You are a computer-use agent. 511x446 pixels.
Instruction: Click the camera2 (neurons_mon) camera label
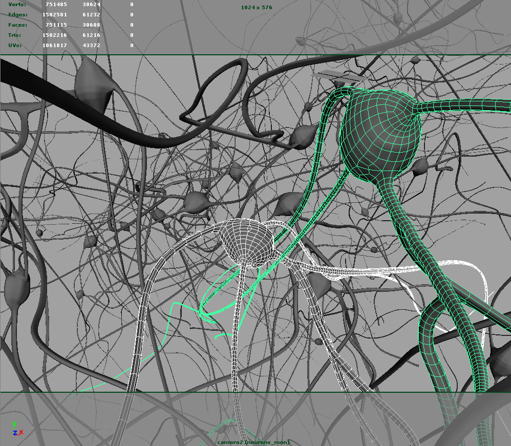253,441
